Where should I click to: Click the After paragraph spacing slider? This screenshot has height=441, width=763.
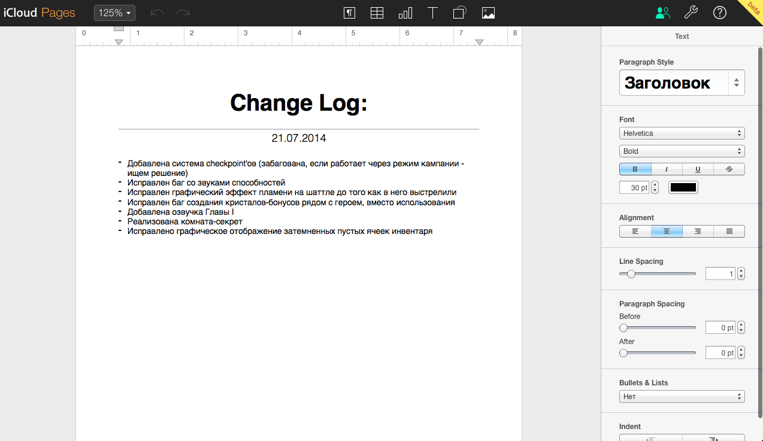658,353
